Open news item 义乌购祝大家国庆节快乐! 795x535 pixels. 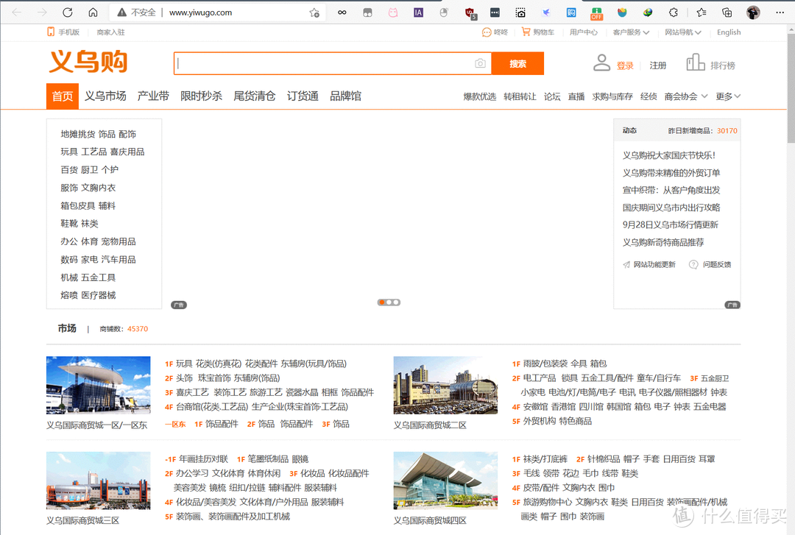(x=669, y=155)
